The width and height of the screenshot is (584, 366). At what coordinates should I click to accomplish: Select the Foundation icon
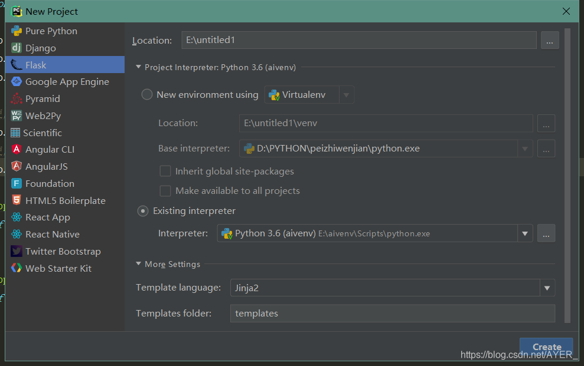coord(17,183)
